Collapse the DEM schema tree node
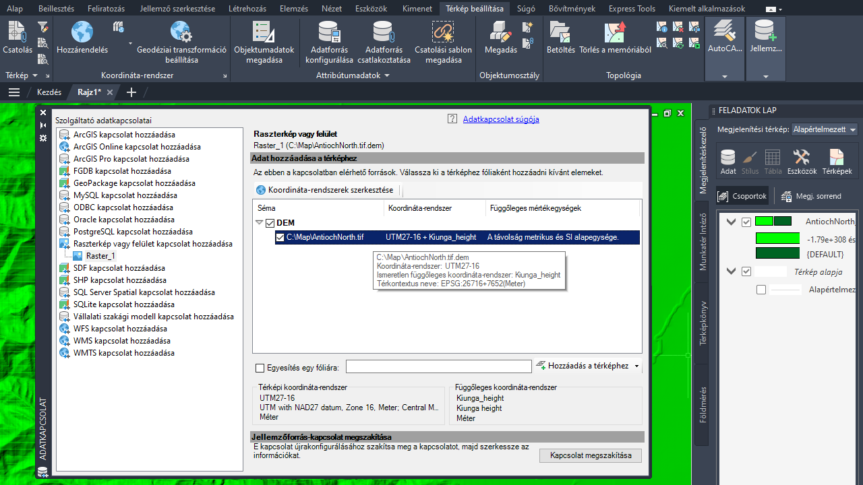The image size is (863, 485). (260, 223)
